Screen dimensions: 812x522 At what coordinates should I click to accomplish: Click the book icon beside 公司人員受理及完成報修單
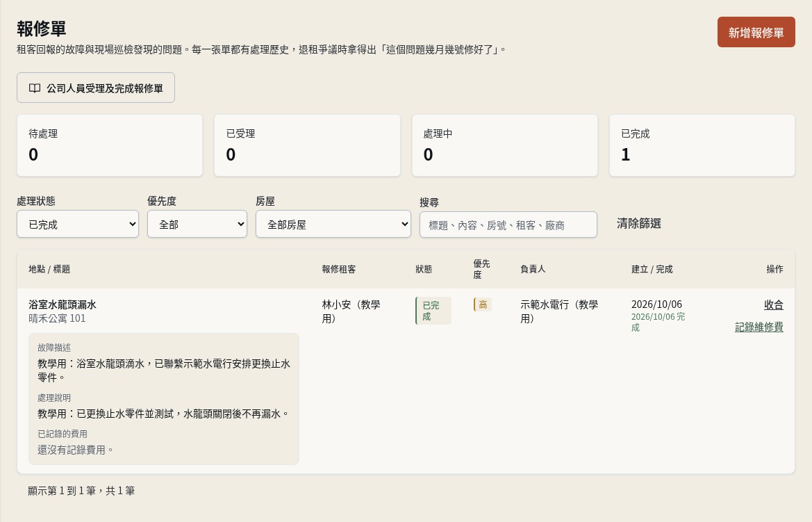point(35,88)
